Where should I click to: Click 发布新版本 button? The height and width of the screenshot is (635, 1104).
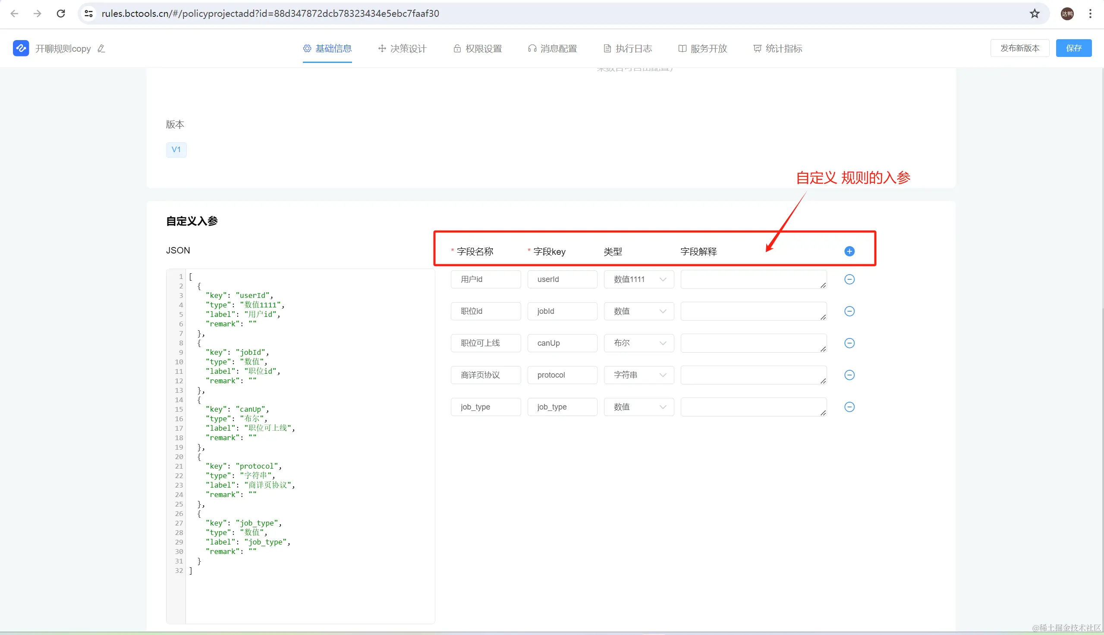pos(1019,48)
